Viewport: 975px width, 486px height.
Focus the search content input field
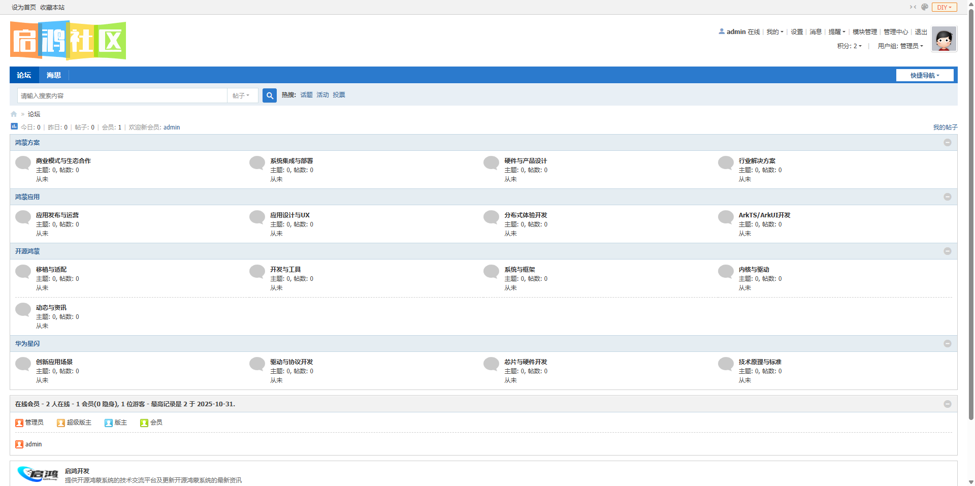coord(122,95)
